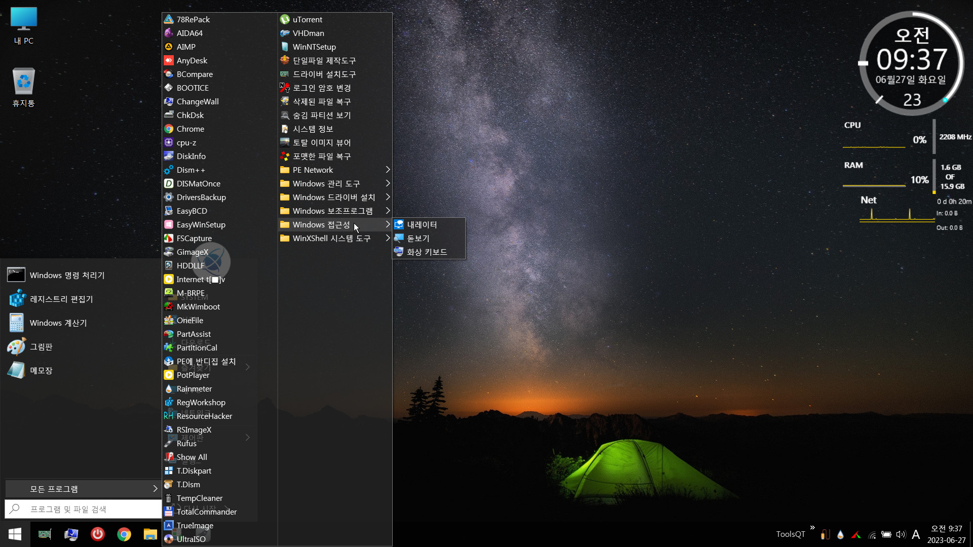
Task: Show hidden tray icons next to ToolsQT
Action: pyautogui.click(x=812, y=528)
